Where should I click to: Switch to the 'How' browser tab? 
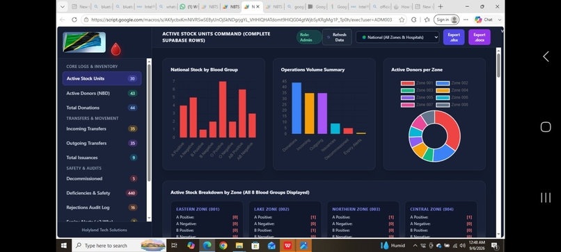(x=402, y=6)
